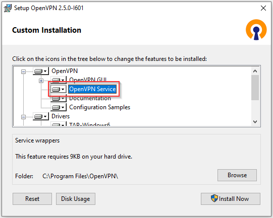Screen dimensions: 273x218
Task: Expand the OpenVPN GUI tree node
Action: pyautogui.click(x=41, y=81)
